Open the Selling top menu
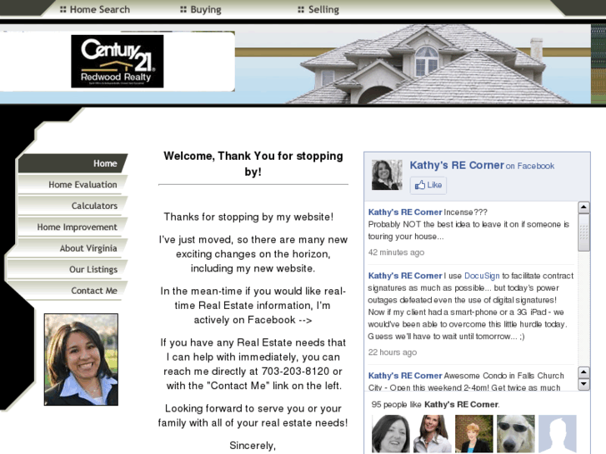Screen dimensions: 606x454 318,9
